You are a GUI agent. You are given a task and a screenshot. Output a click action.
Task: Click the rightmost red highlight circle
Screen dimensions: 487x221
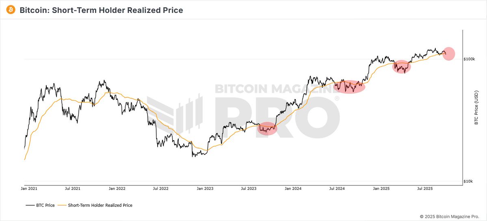448,53
